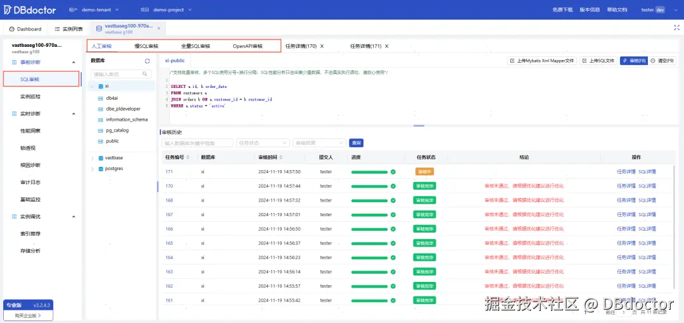Screen dimensions: 684x323
Task: Open task number 170 link
Action: pyautogui.click(x=169, y=186)
